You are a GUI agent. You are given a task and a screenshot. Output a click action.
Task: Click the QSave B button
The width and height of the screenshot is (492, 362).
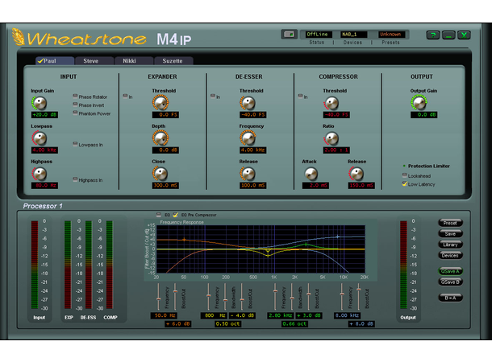(450, 282)
